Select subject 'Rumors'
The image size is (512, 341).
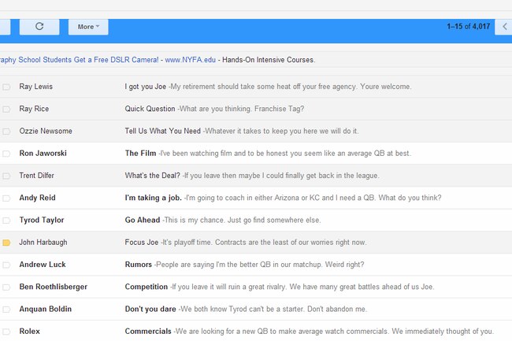pyautogui.click(x=139, y=265)
